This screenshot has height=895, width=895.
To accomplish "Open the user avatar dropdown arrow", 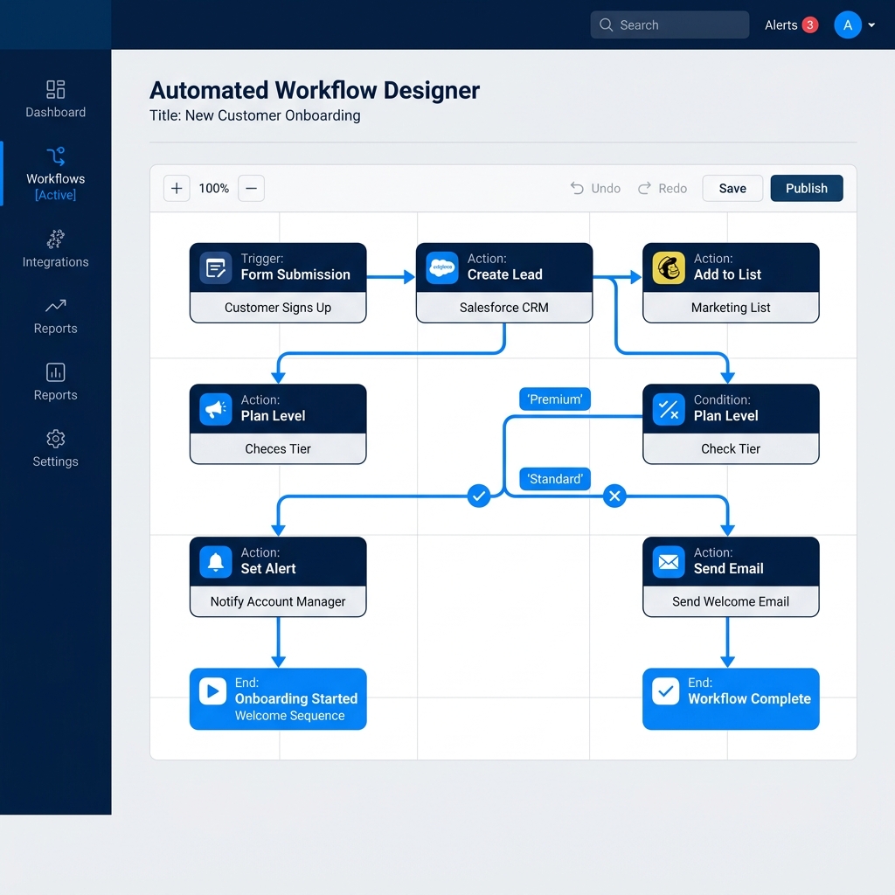I will tap(871, 25).
